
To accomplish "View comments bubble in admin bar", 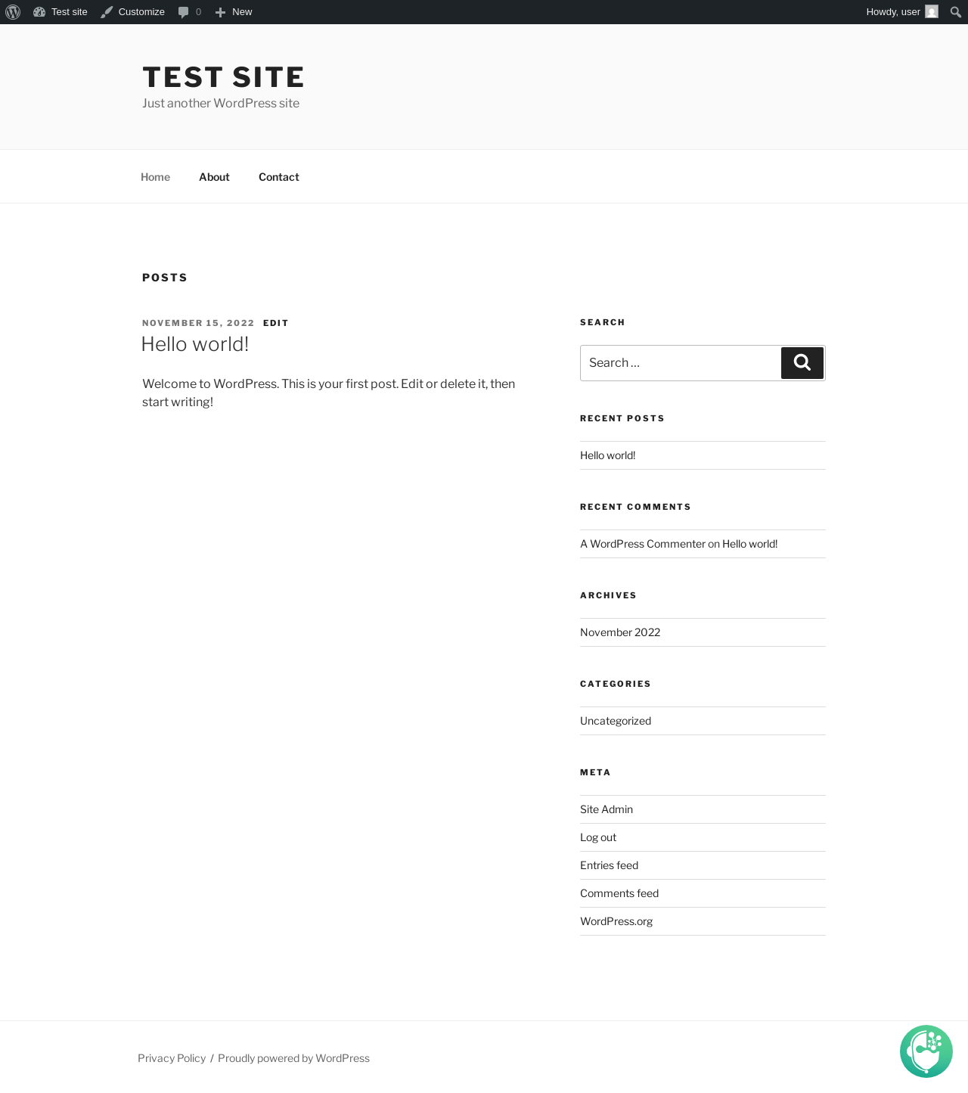I will (x=189, y=12).
